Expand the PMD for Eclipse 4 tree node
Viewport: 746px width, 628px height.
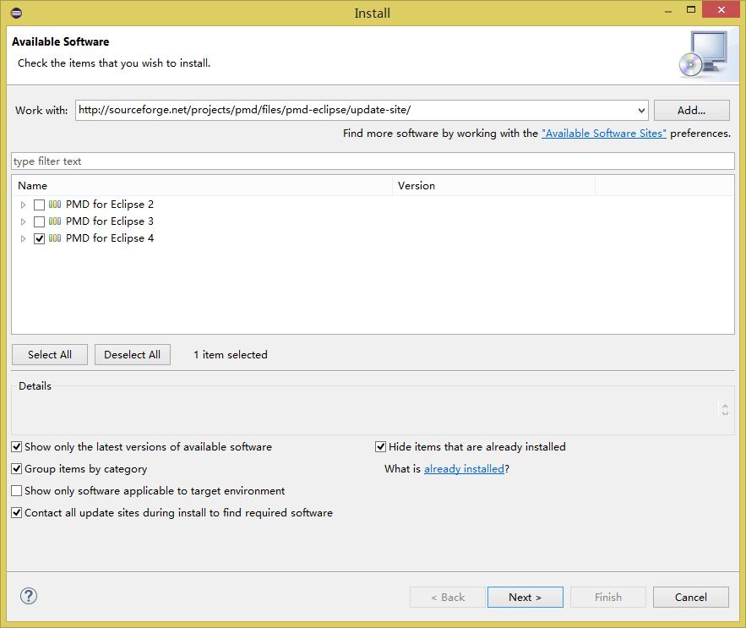click(23, 238)
